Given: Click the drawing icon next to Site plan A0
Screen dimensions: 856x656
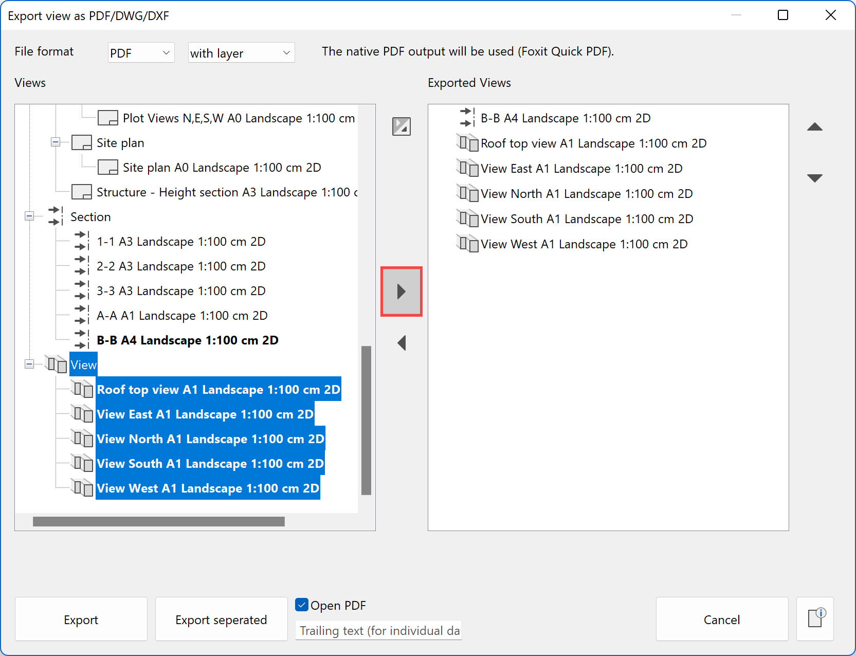Looking at the screenshot, I should point(107,167).
